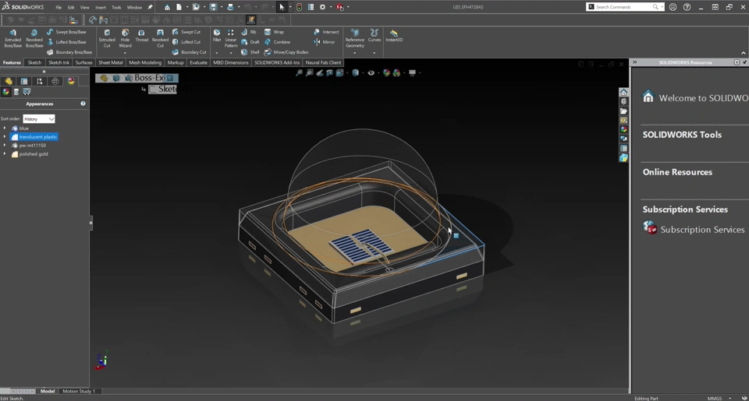Switch to the Sheet Metal ribbon tab
This screenshot has width=749, height=401.
pos(110,62)
